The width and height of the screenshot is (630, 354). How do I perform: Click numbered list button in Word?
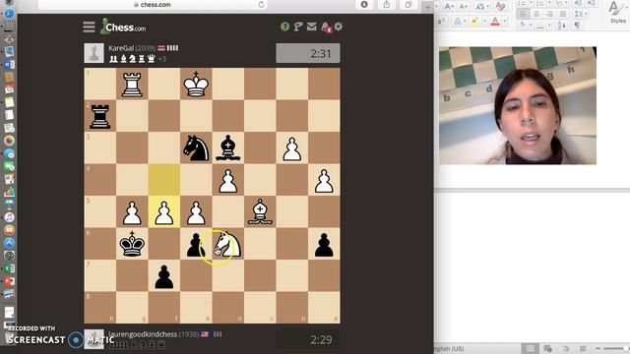coord(540,2)
